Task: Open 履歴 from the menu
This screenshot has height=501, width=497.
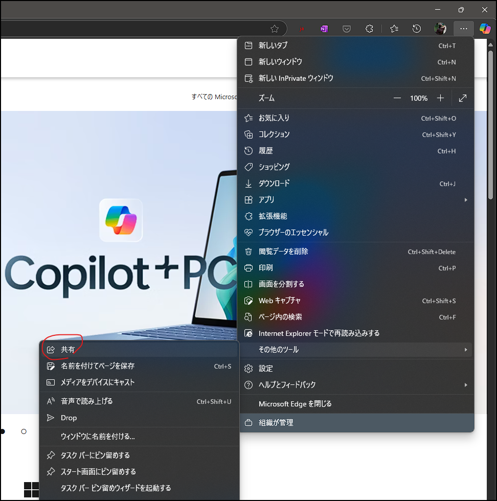Action: [x=356, y=151]
